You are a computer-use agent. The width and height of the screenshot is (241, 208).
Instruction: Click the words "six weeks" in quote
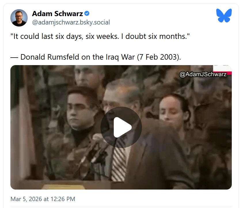pos(102,36)
